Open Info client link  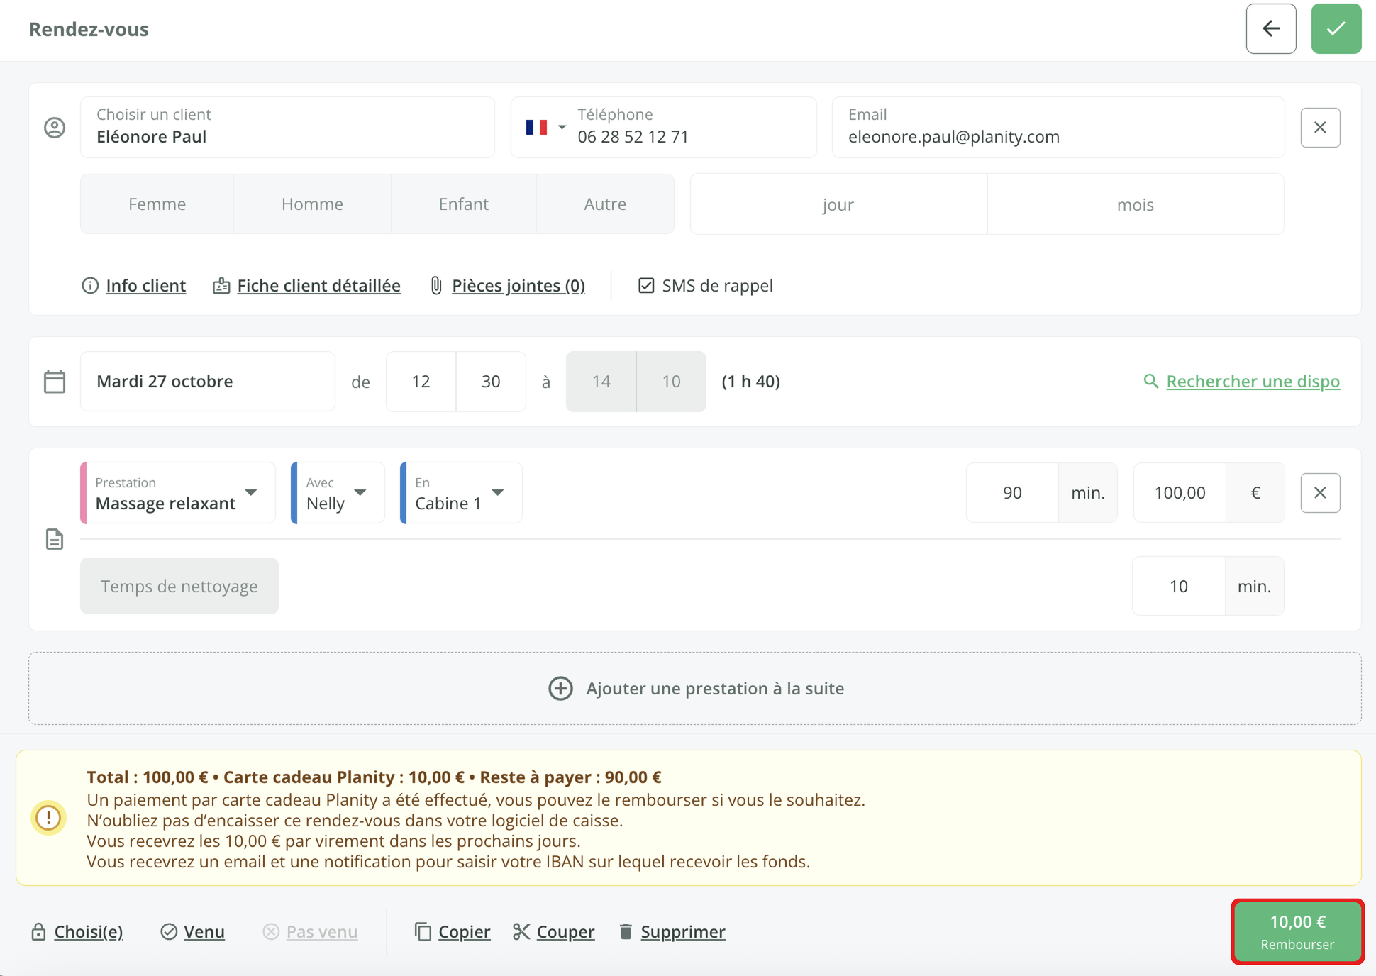coord(145,285)
